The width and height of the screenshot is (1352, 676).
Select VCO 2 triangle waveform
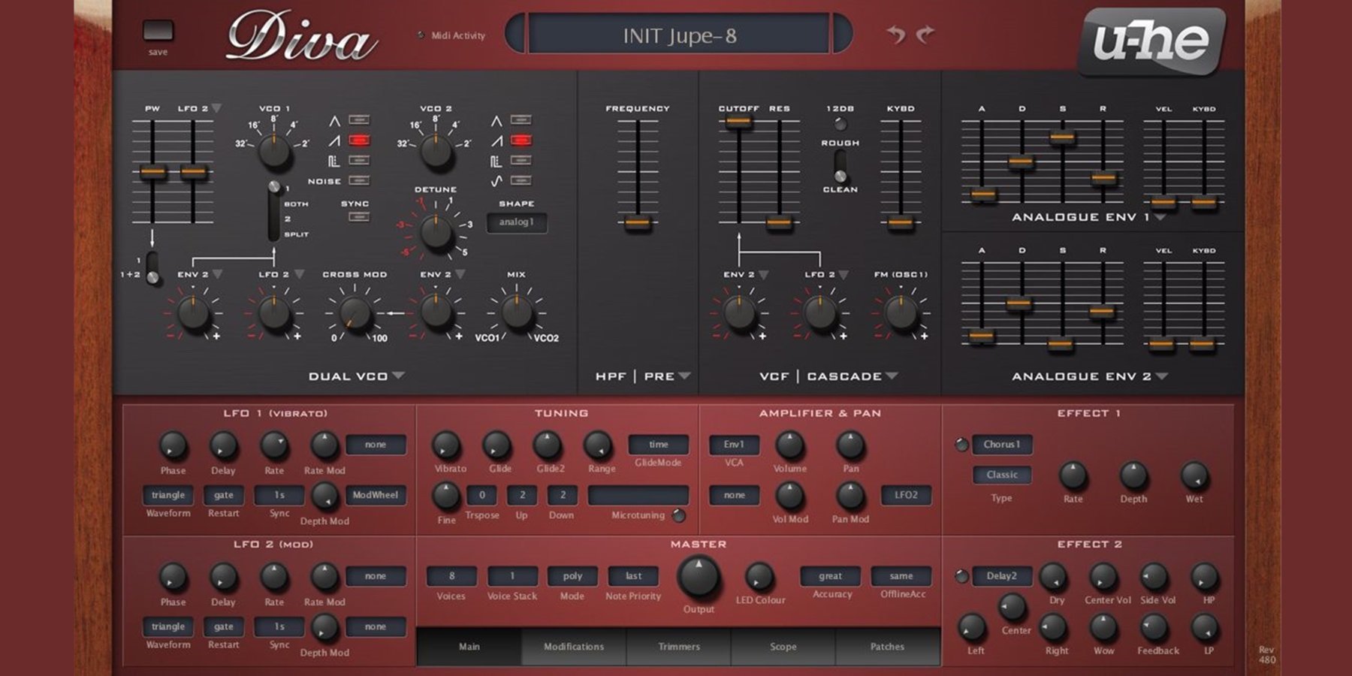pos(521,120)
